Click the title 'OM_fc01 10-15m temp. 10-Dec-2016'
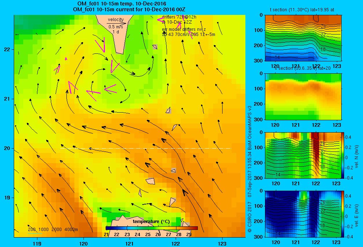Image resolution: width=363 pixels, height=247 pixels. click(x=122, y=4)
